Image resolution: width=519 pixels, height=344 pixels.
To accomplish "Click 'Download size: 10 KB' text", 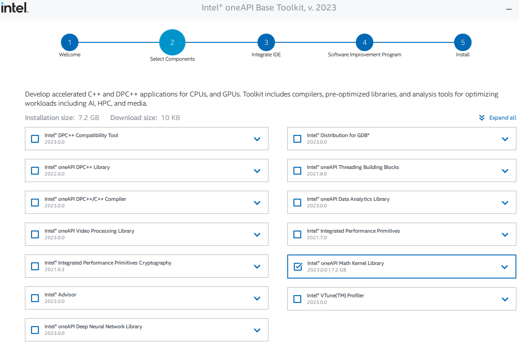I will click(145, 117).
